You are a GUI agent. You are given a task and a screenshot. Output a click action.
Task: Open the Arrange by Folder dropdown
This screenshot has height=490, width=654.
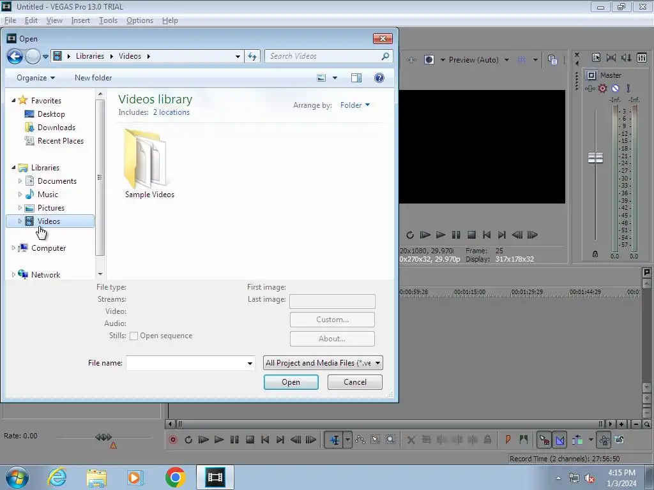click(x=355, y=105)
